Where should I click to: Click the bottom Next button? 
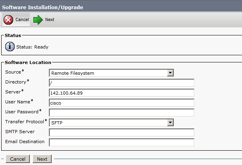(x=42, y=159)
